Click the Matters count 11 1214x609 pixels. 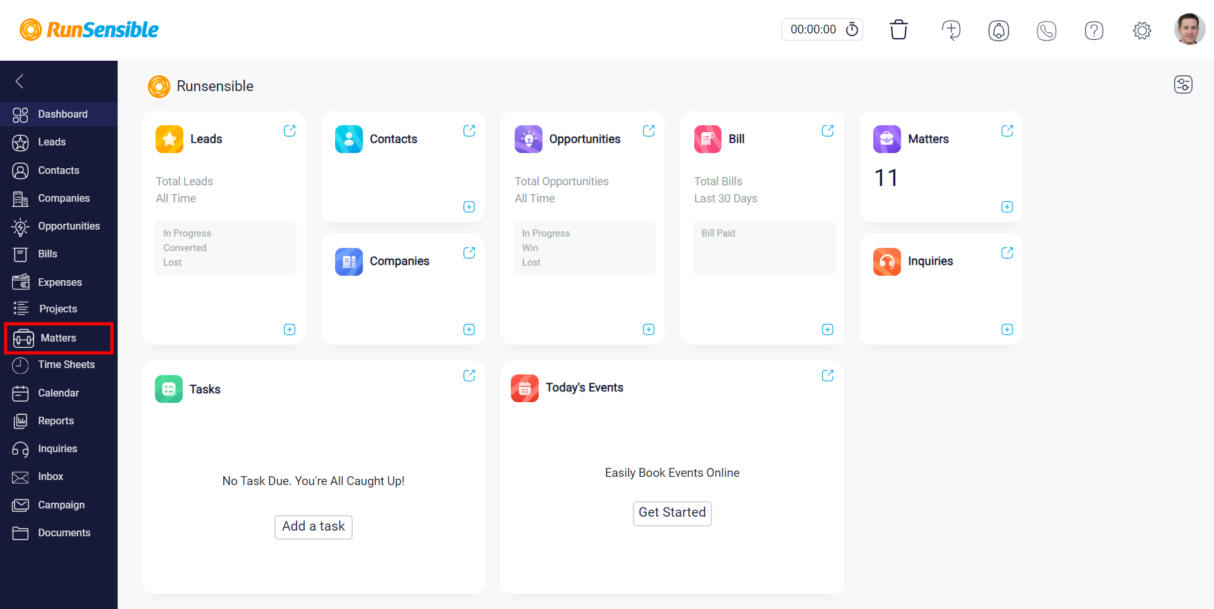point(886,178)
